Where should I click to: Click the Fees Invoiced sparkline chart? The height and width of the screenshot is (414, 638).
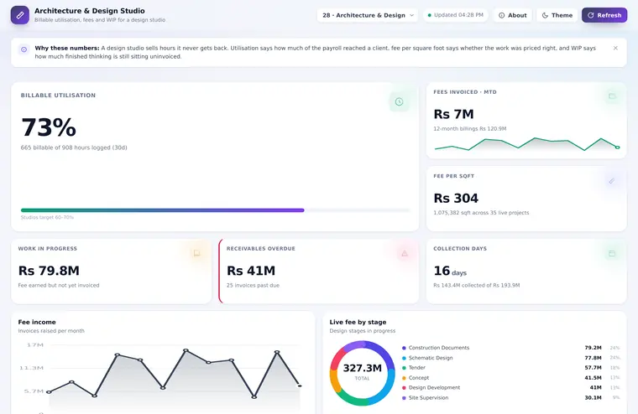526,144
